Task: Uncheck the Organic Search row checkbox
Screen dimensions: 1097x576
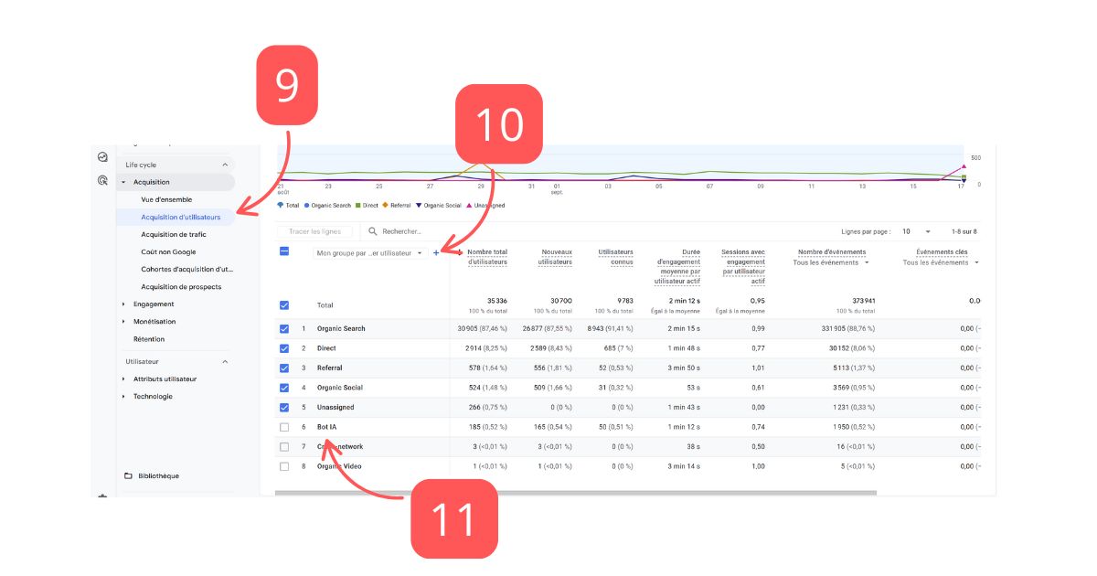Action: click(284, 328)
